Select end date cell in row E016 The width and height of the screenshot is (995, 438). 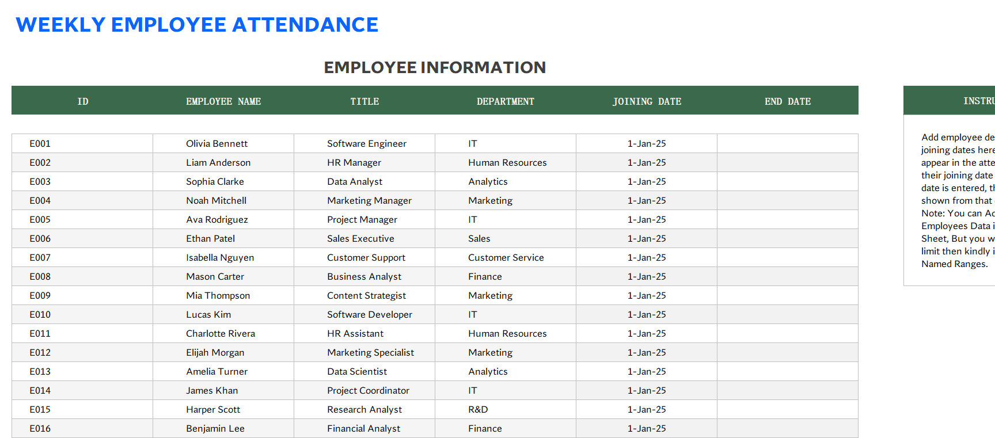pyautogui.click(x=788, y=428)
